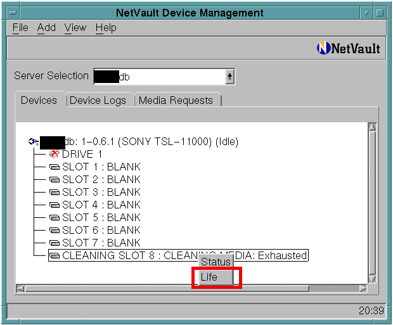Open the File menu
393x325 pixels.
coord(20,28)
